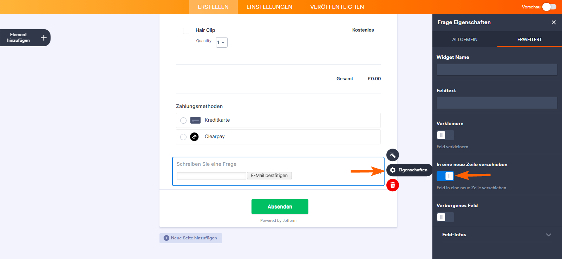Delete field with red trash icon
Screen dimensions: 562x259
393,185
